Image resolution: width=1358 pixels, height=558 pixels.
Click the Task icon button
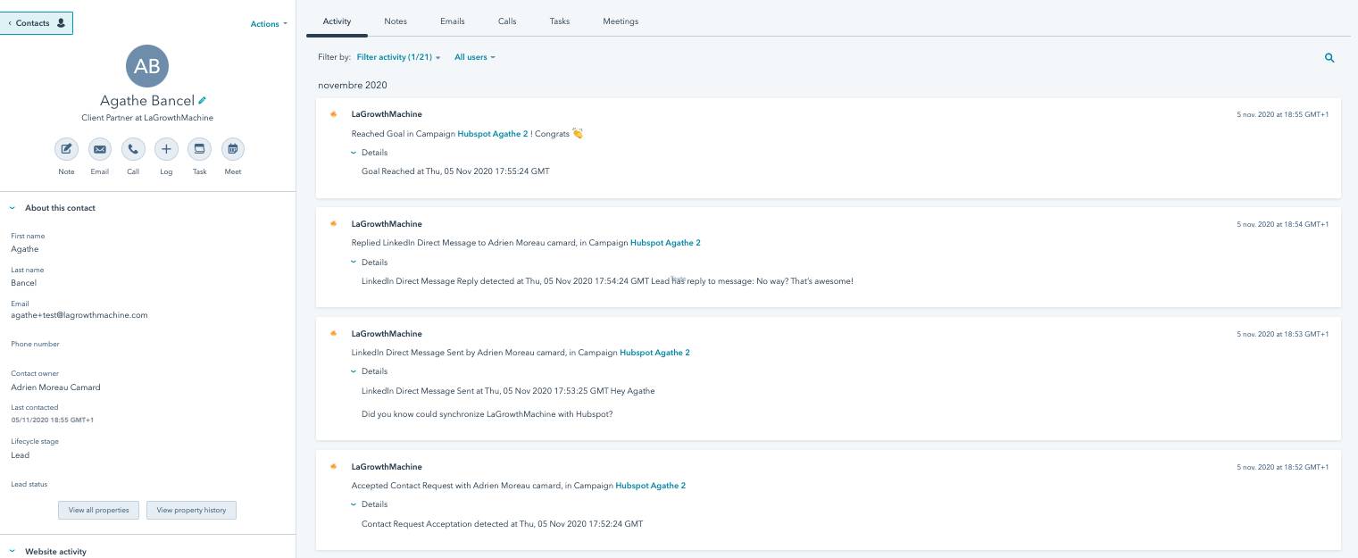[x=199, y=149]
